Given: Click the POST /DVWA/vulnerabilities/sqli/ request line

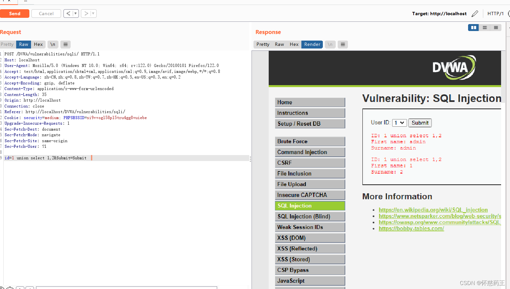Looking at the screenshot, I should 52,54.
